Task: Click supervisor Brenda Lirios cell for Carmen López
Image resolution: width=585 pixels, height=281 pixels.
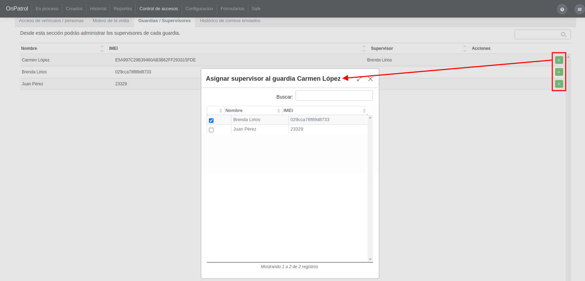Action: tap(379, 60)
